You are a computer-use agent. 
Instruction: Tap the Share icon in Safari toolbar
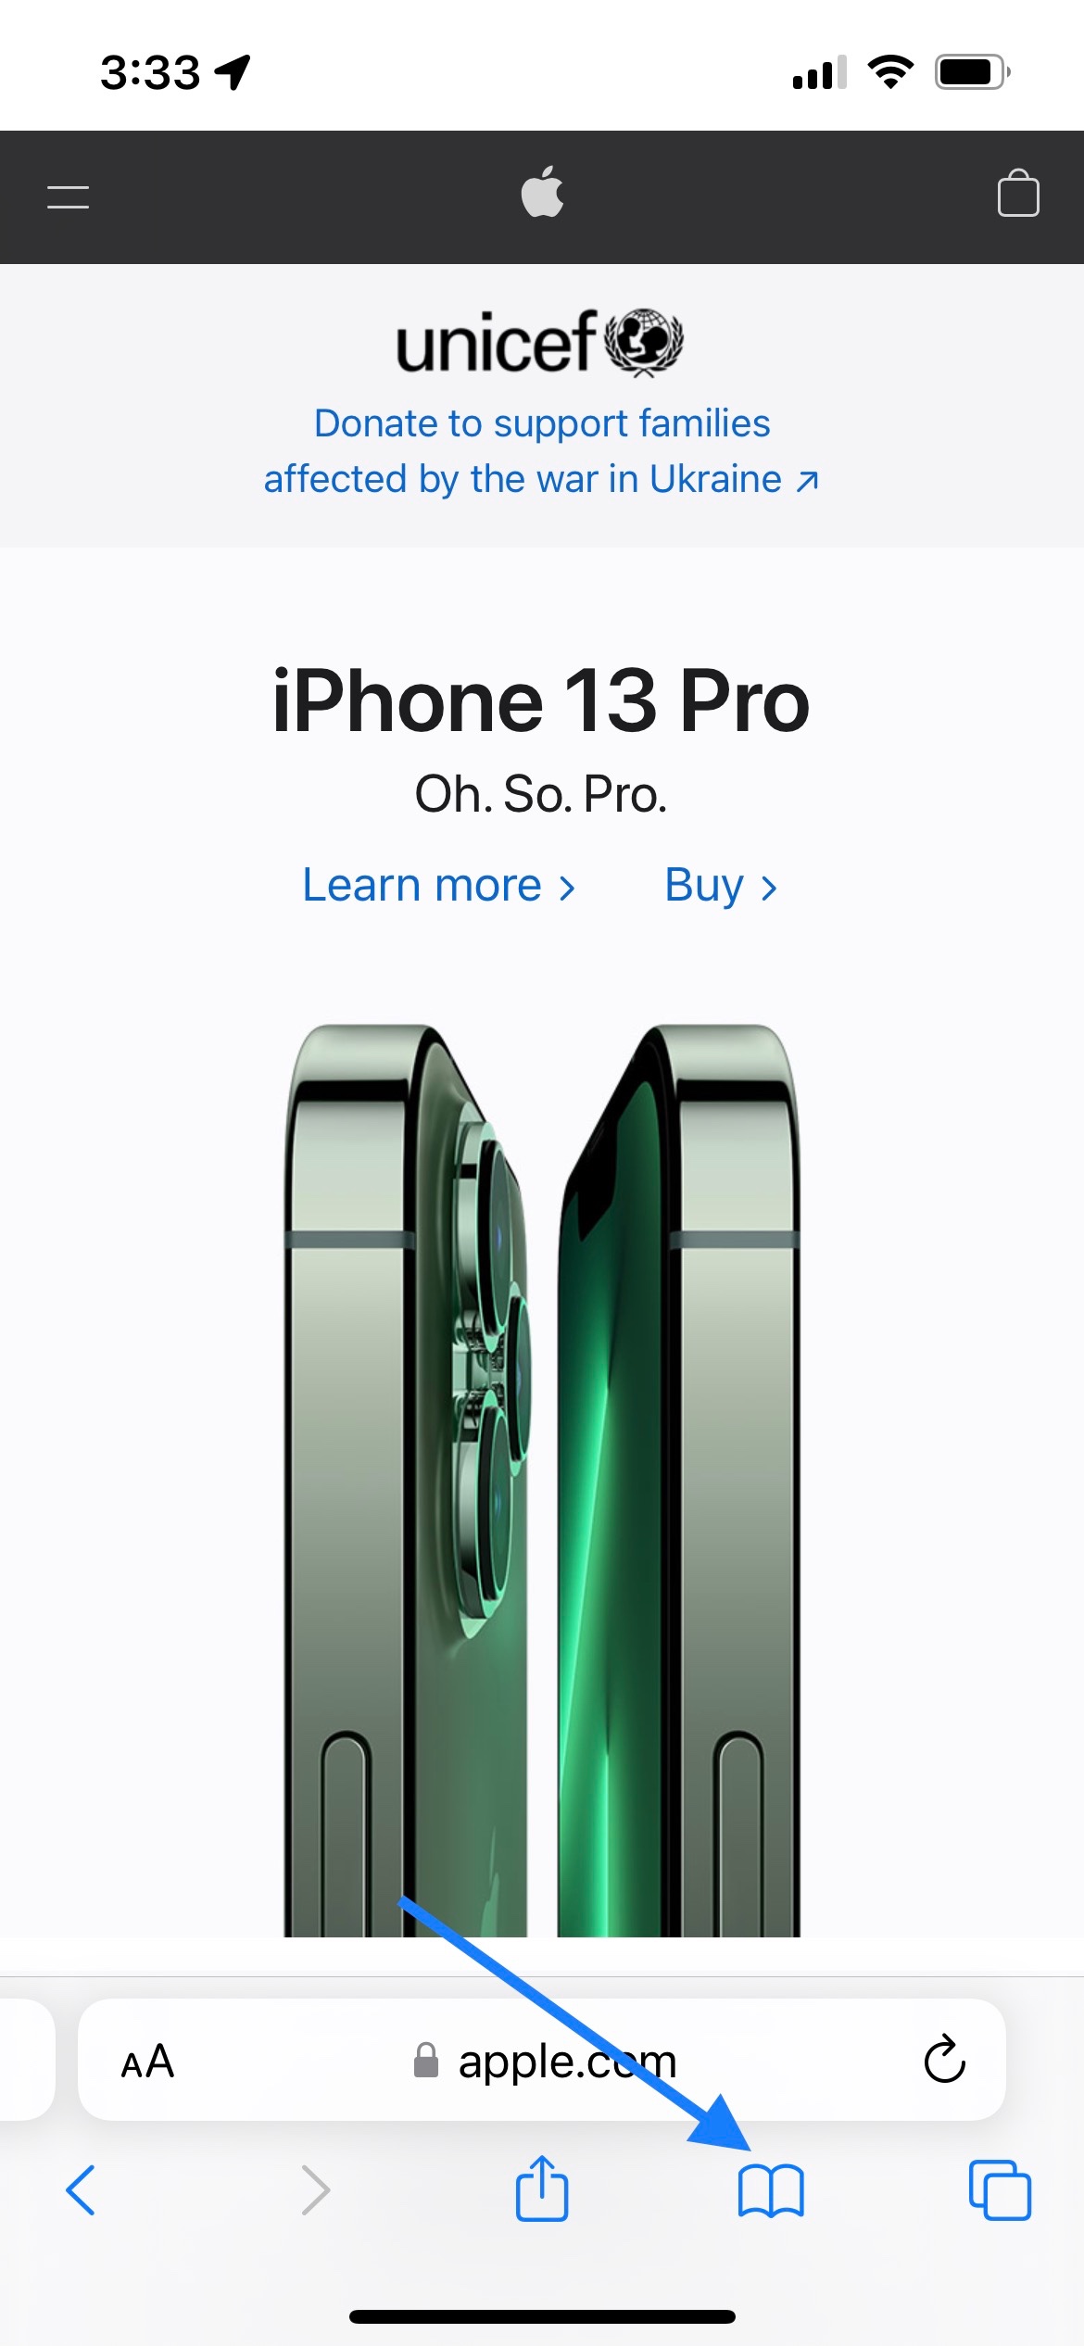pos(541,2188)
